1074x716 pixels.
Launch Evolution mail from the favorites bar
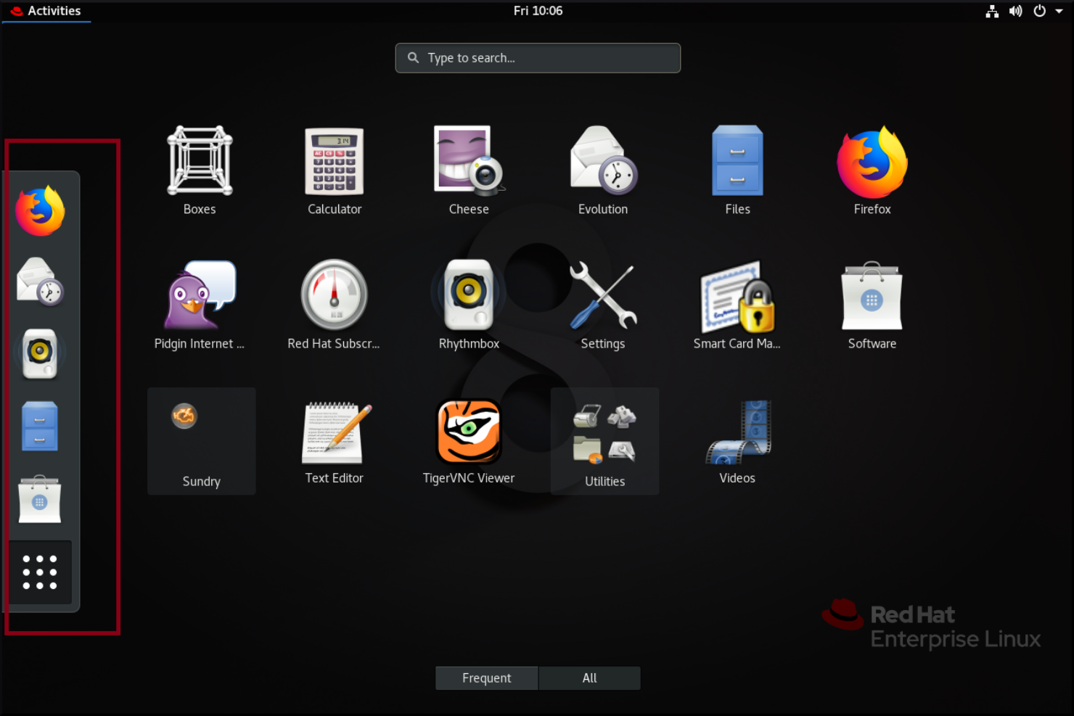pyautogui.click(x=40, y=283)
